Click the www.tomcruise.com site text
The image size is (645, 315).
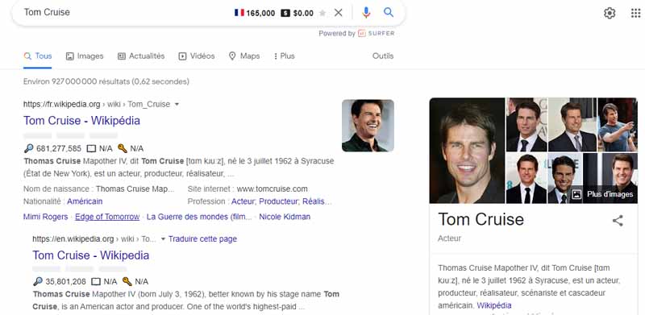coord(272,189)
